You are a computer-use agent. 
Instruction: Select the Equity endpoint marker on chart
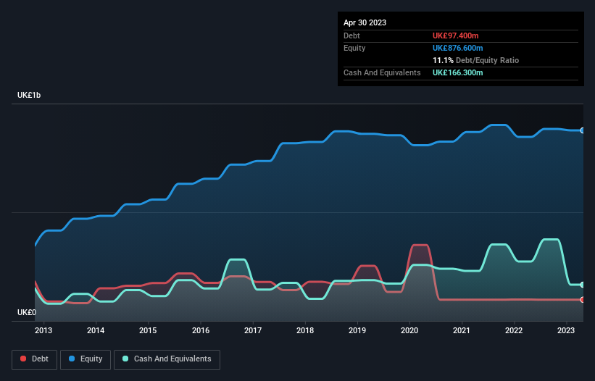coord(583,130)
